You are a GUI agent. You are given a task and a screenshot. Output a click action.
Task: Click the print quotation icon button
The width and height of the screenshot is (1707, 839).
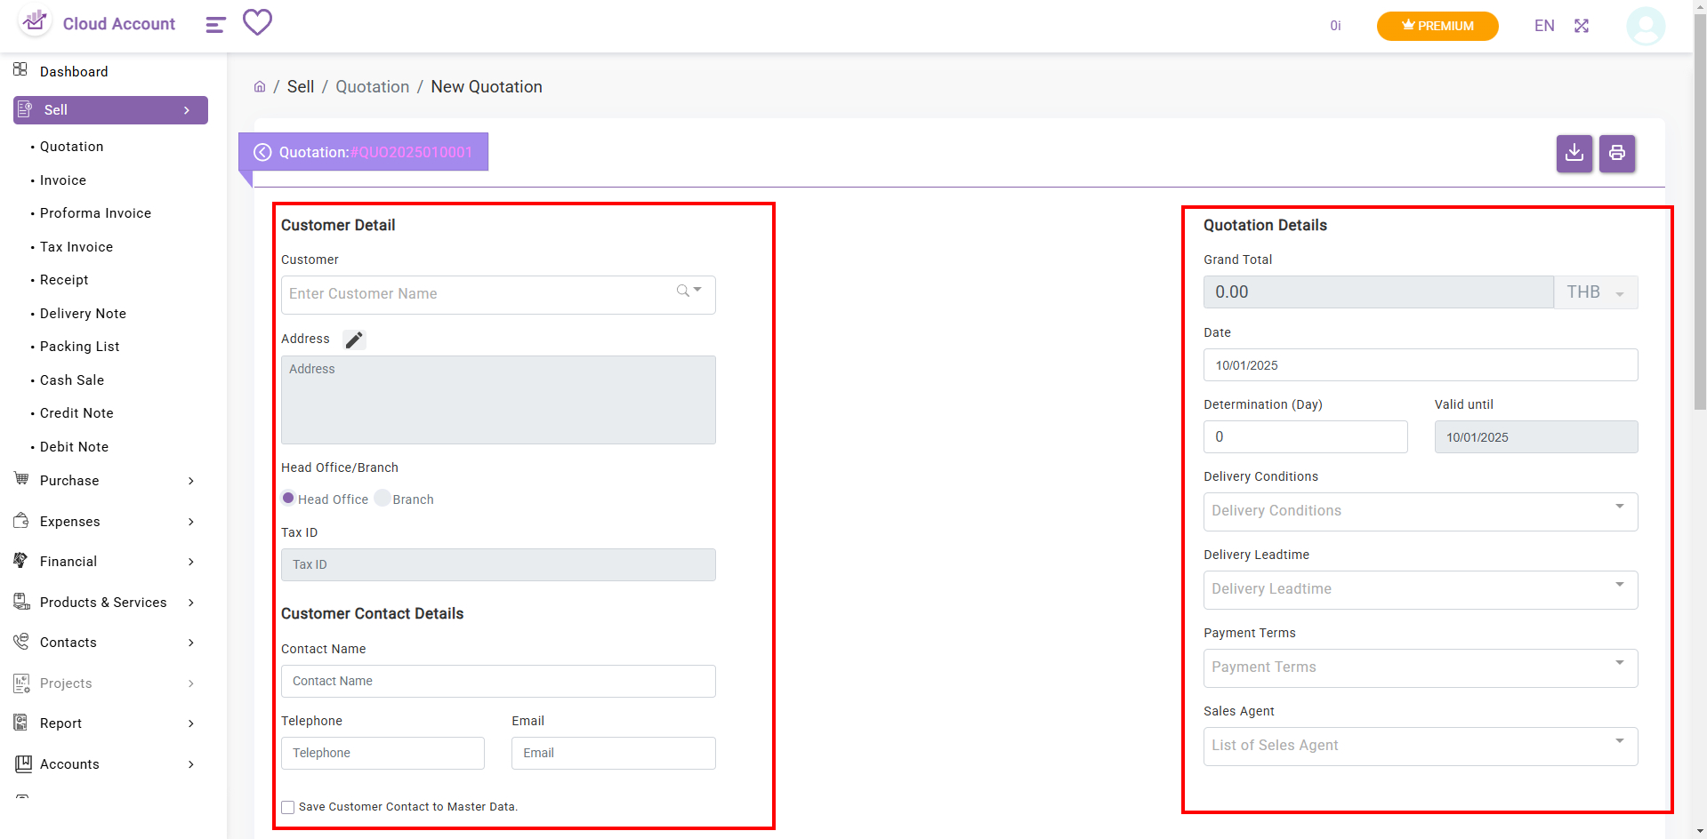tap(1616, 153)
